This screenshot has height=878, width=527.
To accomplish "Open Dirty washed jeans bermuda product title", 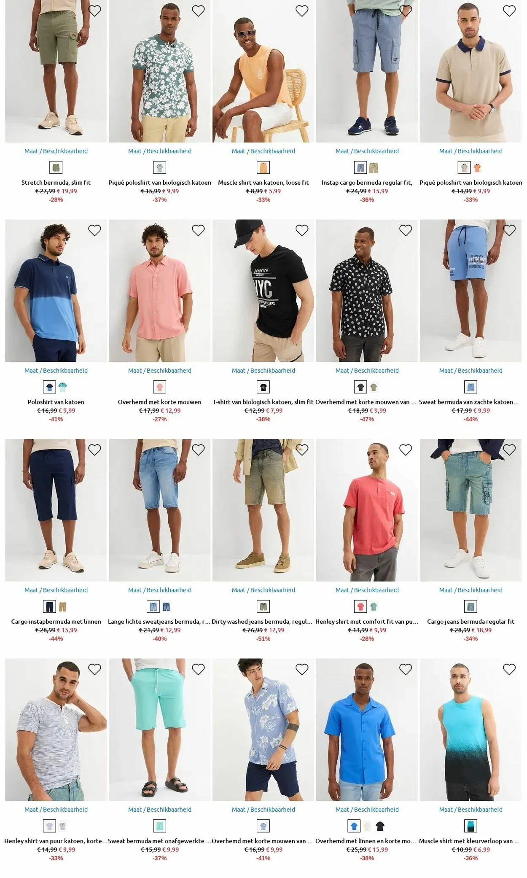I will (262, 622).
